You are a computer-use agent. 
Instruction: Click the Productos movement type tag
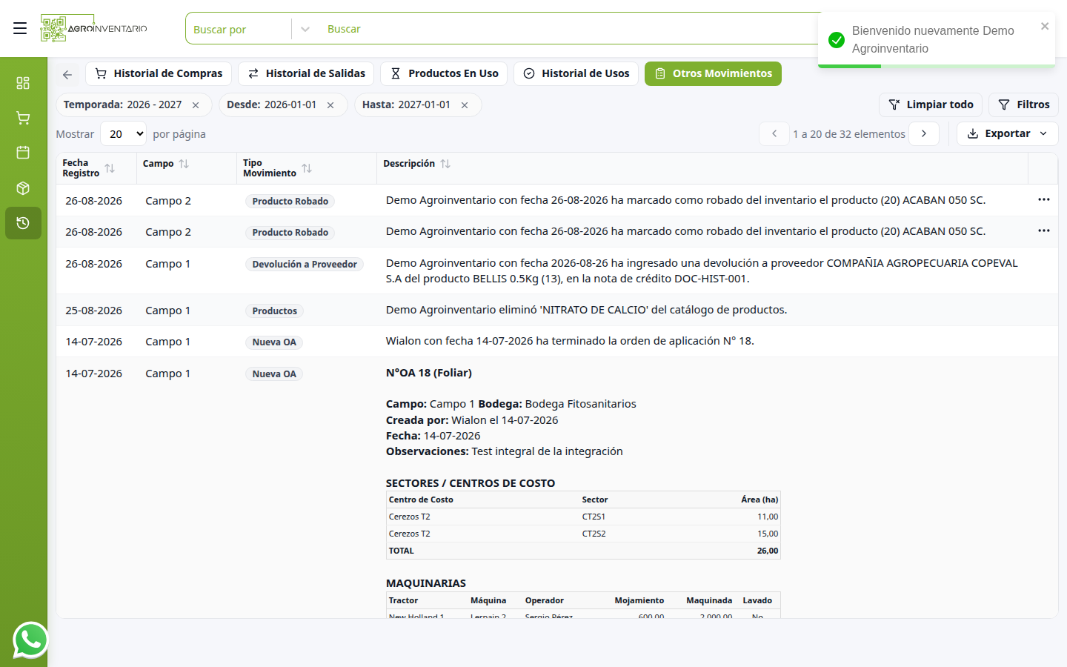(x=274, y=311)
